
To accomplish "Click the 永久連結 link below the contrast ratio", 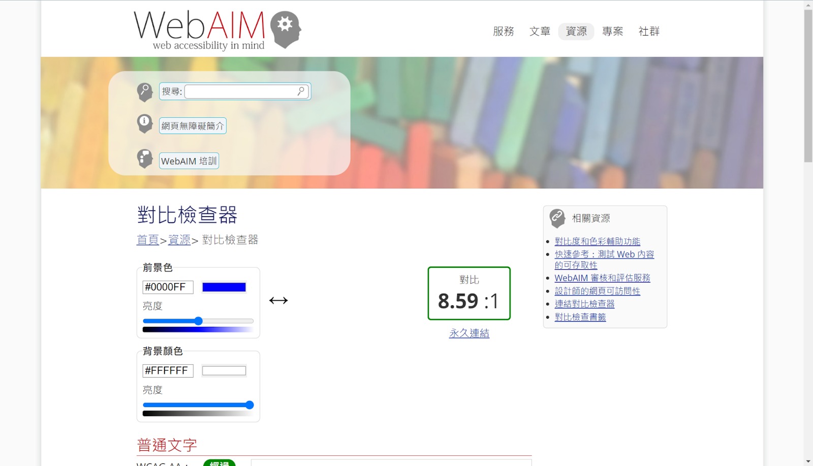I will coord(468,333).
